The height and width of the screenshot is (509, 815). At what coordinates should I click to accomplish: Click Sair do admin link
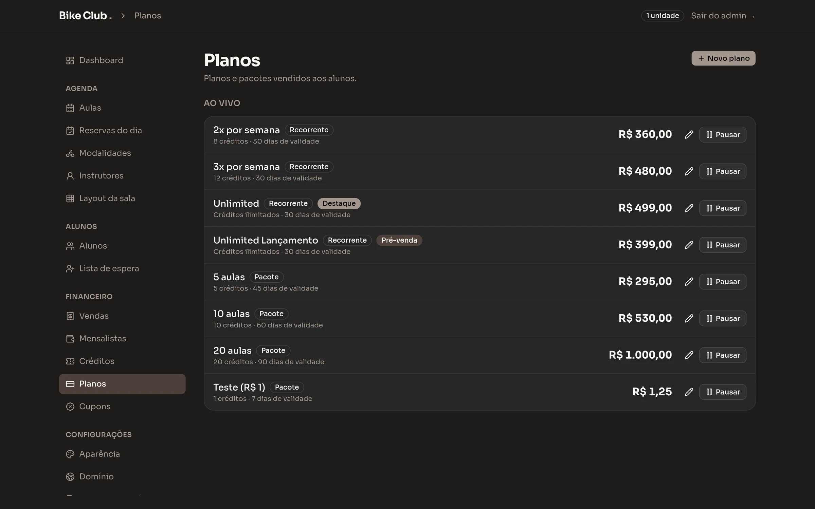tap(723, 16)
